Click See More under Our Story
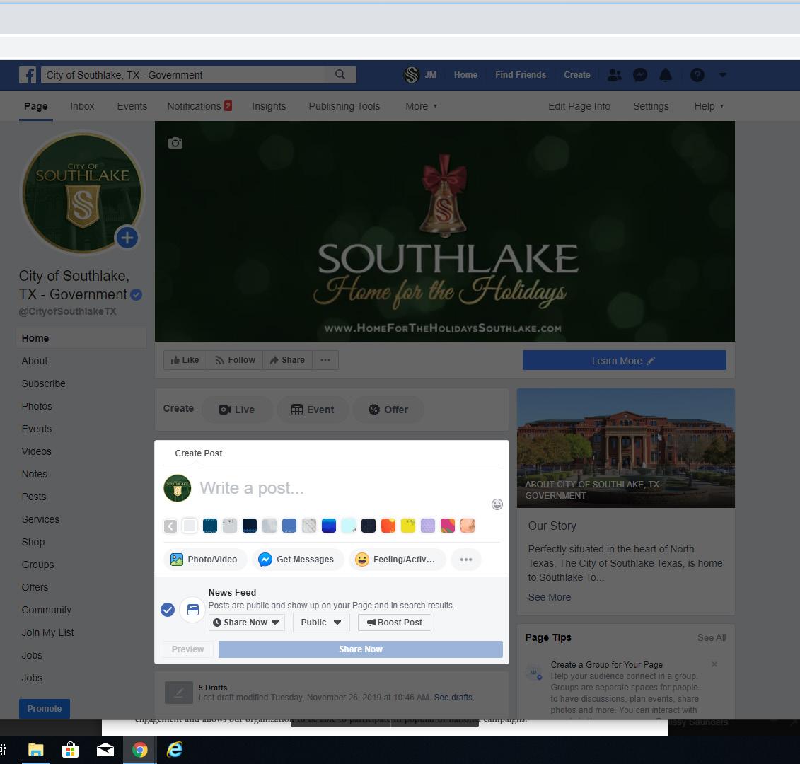This screenshot has height=764, width=800. click(x=549, y=597)
